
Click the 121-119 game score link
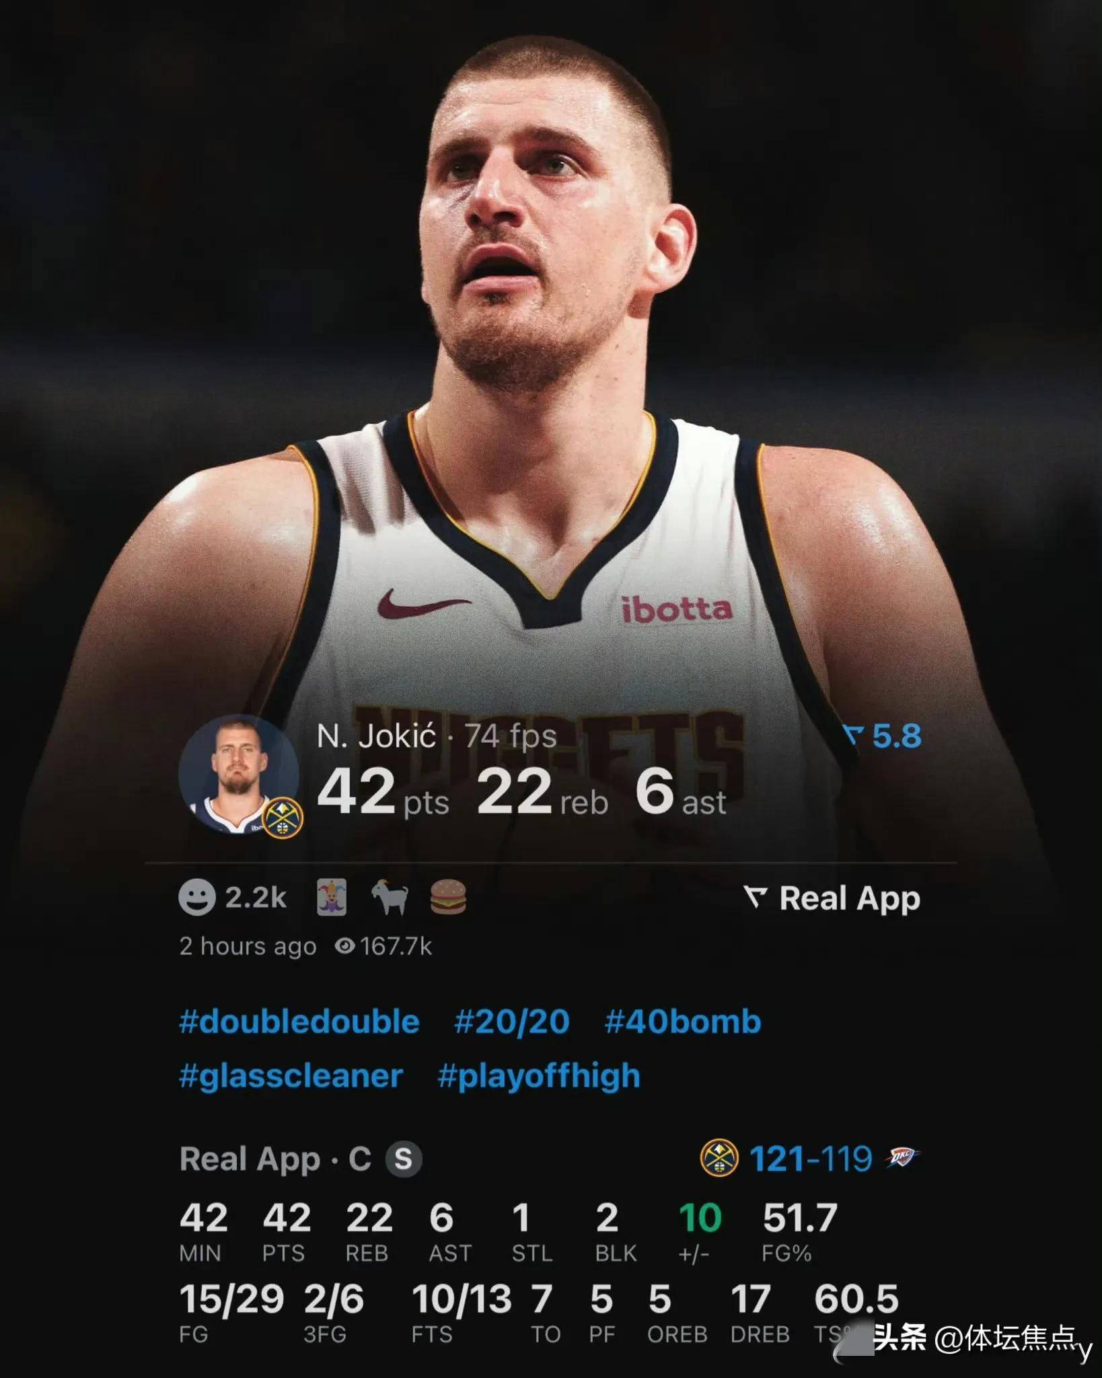tap(811, 1159)
